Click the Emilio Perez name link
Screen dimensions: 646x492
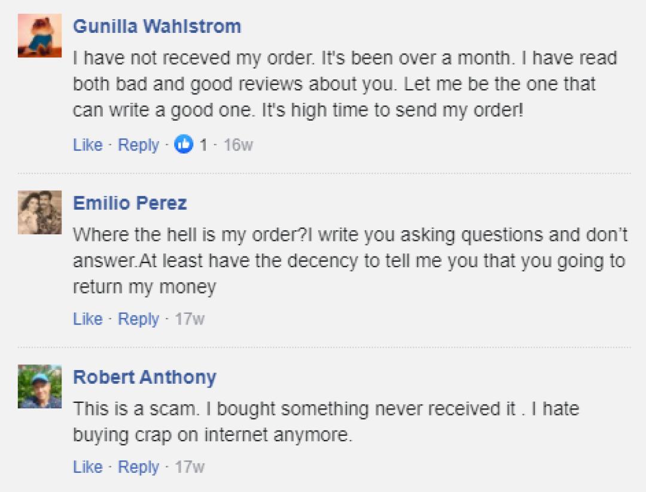point(130,203)
